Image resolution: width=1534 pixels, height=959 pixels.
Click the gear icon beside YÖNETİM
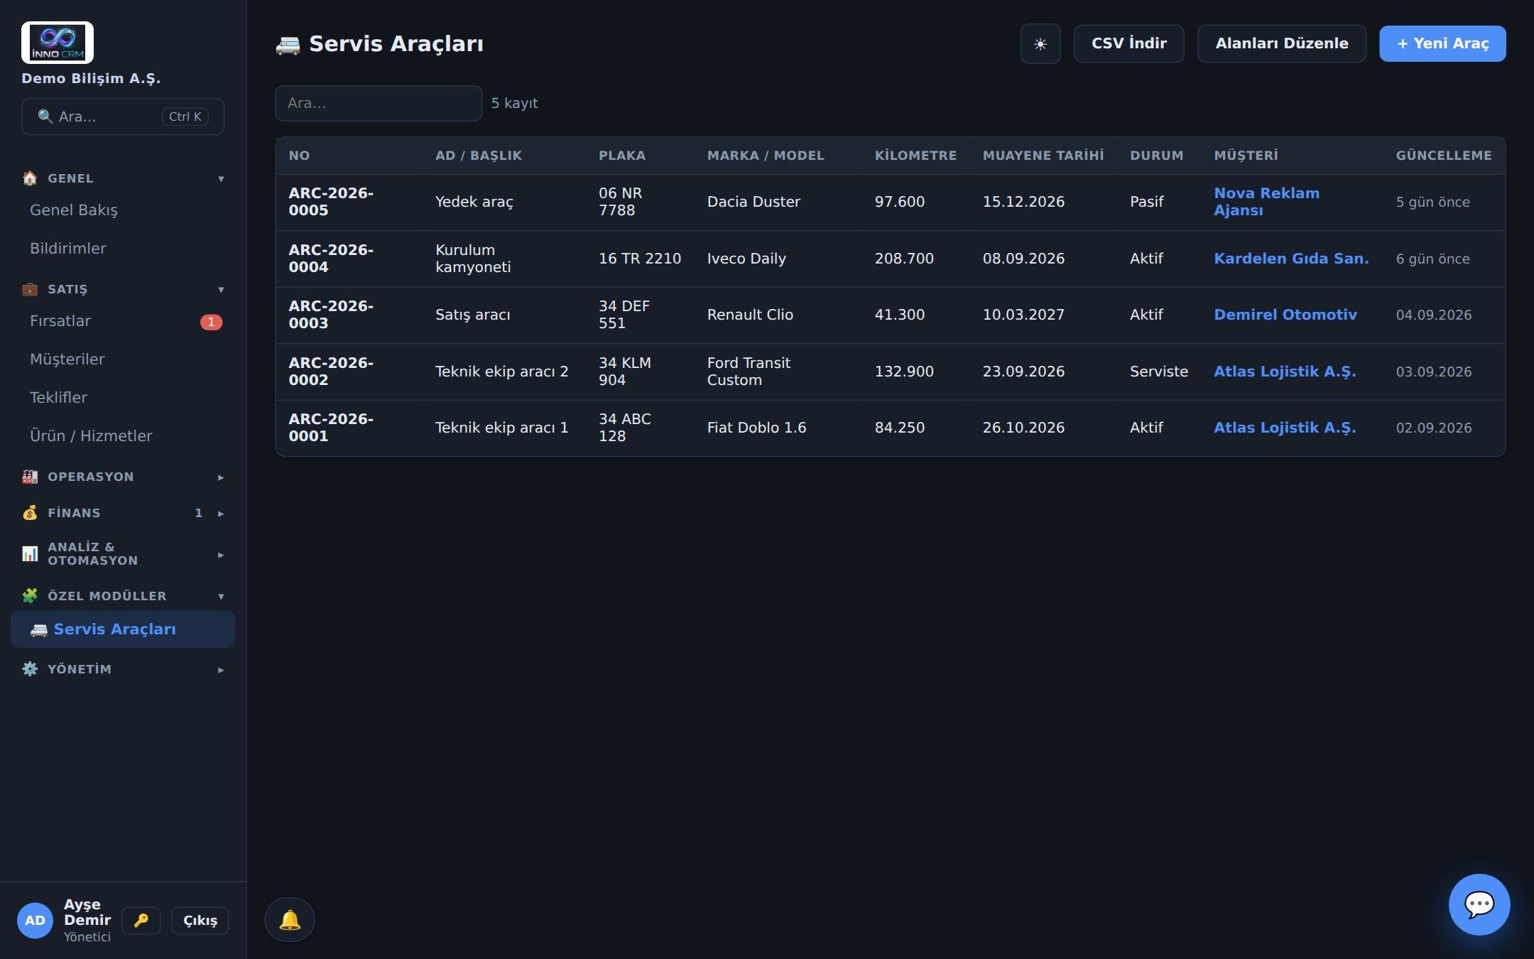[x=30, y=669]
